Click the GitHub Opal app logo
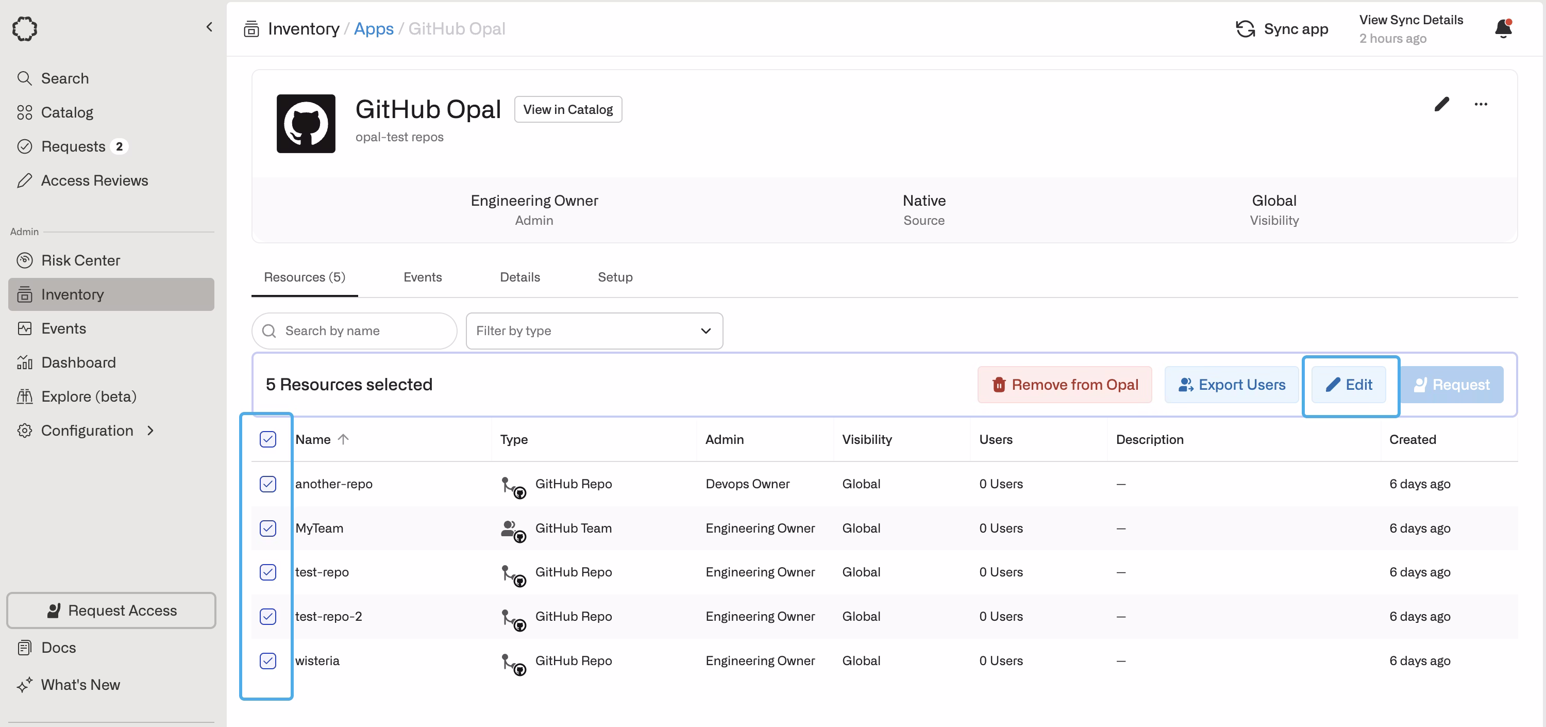The image size is (1546, 727). [x=306, y=124]
